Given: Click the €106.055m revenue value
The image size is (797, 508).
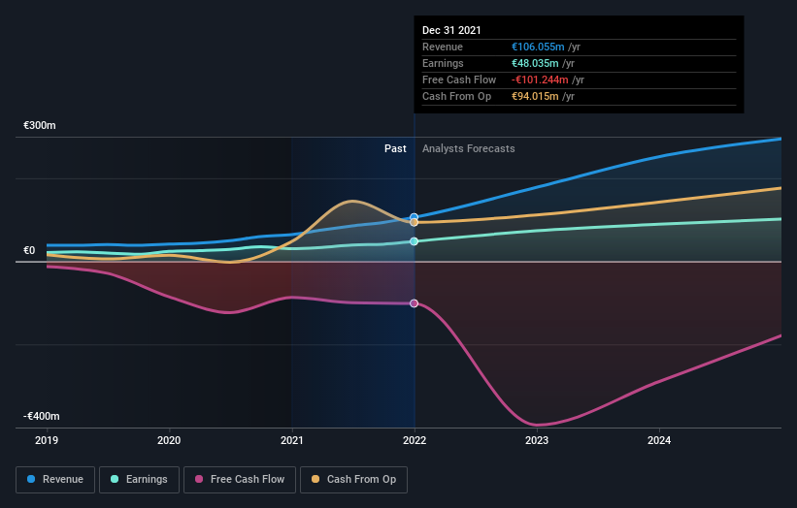Looking at the screenshot, I should pos(538,47).
